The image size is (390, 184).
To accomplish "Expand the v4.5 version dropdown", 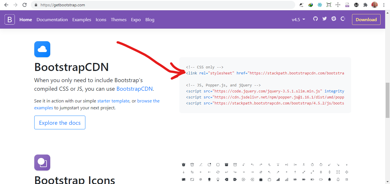I will [x=298, y=19].
